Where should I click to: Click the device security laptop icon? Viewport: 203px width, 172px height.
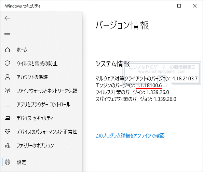8,118
